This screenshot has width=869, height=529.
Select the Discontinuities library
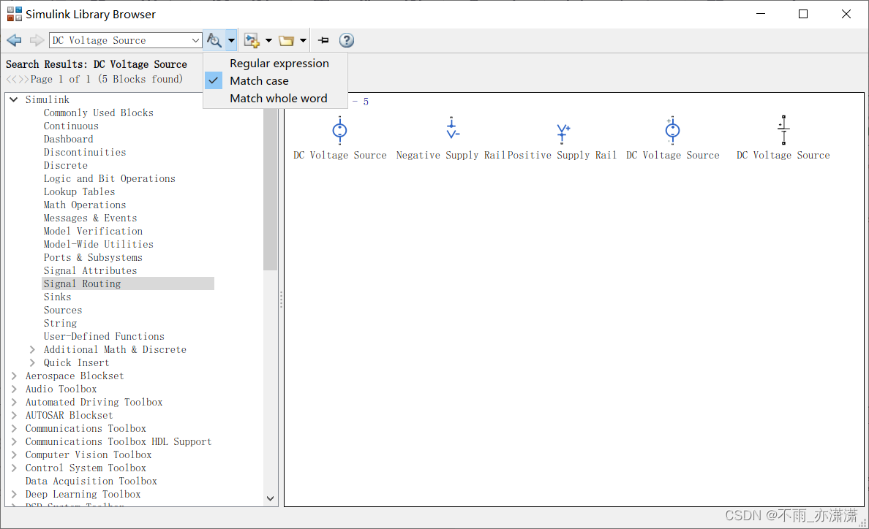coord(85,152)
